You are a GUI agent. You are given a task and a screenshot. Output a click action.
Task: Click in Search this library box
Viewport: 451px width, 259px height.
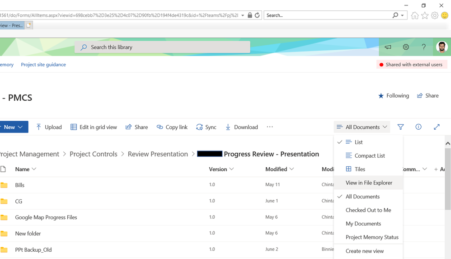[x=163, y=47]
